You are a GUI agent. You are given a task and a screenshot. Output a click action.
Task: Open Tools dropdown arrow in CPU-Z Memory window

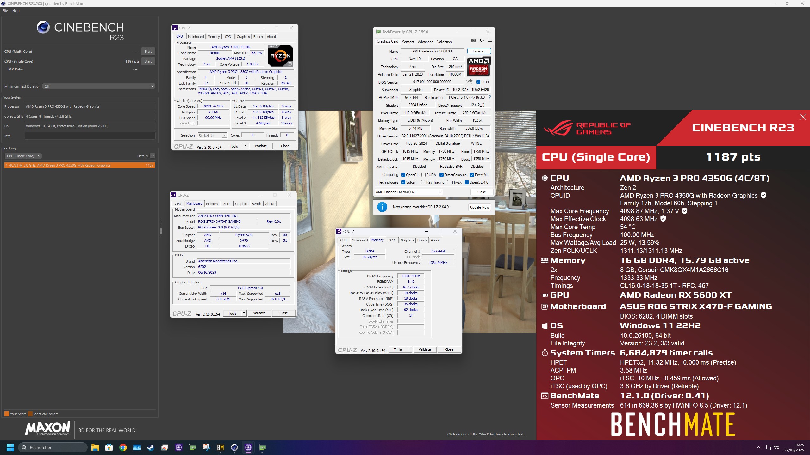pyautogui.click(x=409, y=349)
